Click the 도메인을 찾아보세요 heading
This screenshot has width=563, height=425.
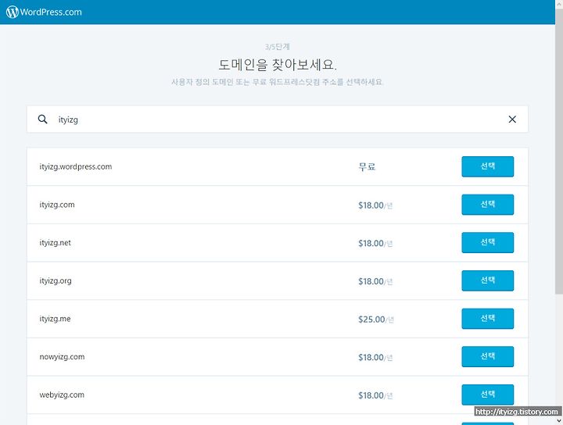[277, 65]
